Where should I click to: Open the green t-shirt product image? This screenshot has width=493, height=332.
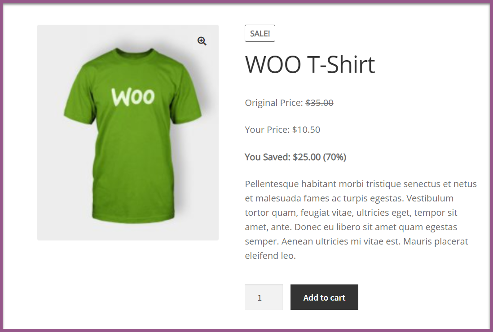[x=128, y=132]
